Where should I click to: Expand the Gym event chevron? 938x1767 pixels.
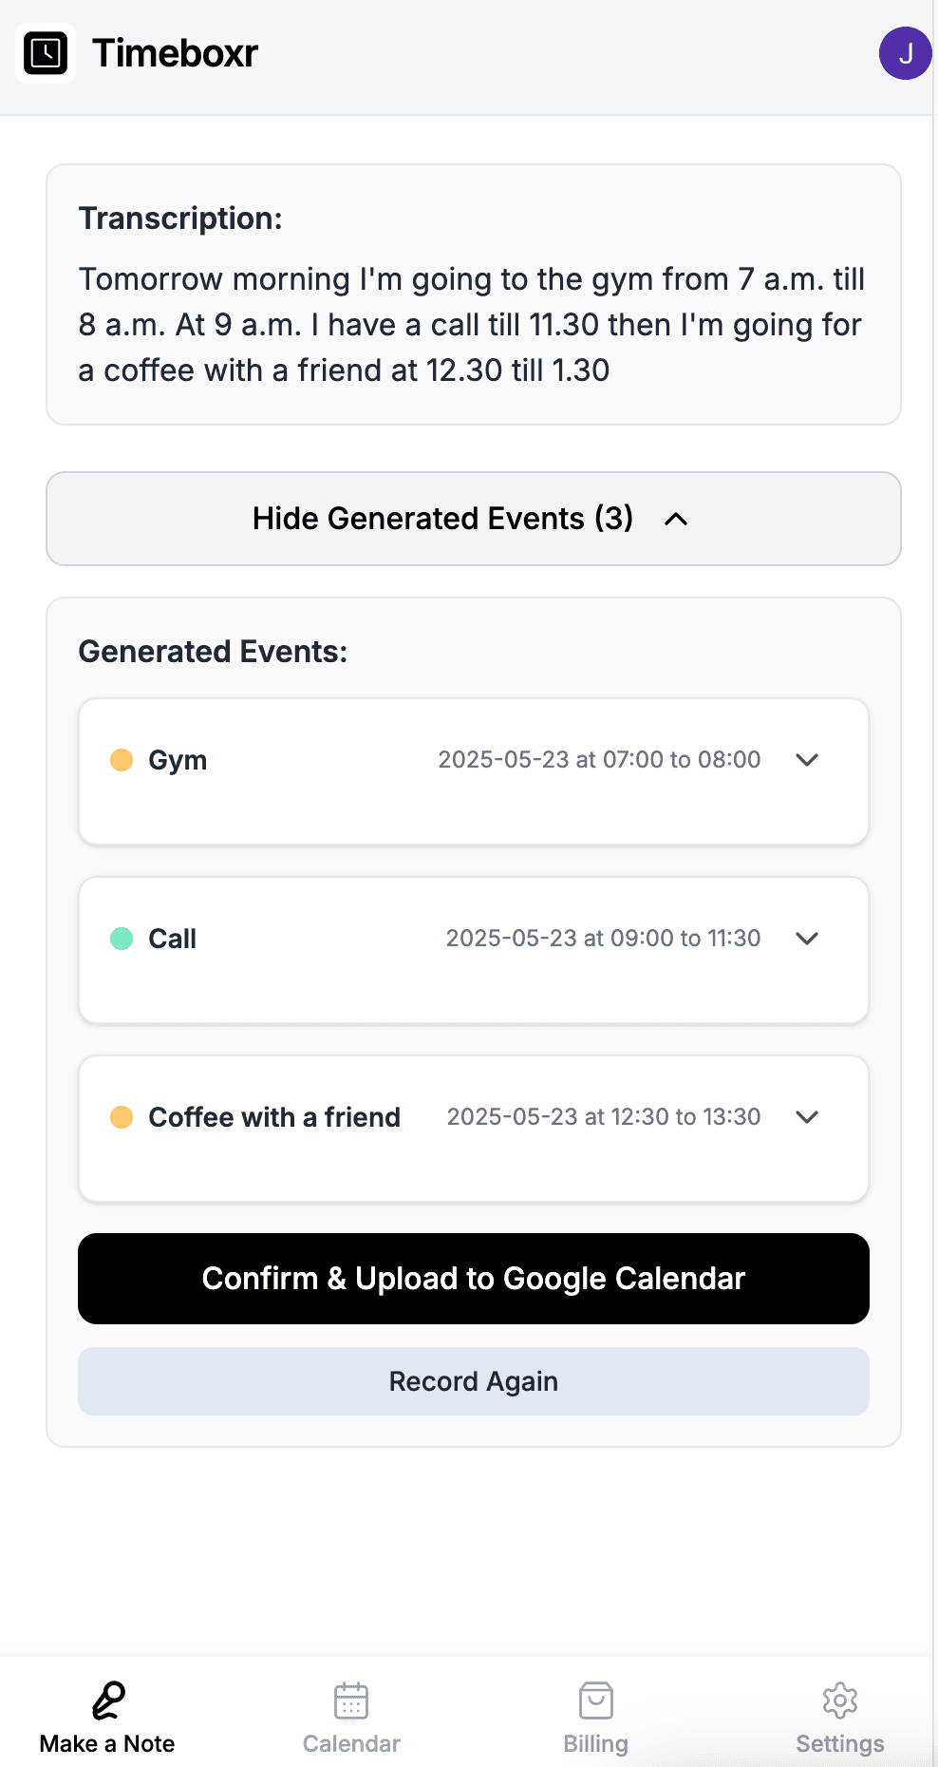click(807, 760)
